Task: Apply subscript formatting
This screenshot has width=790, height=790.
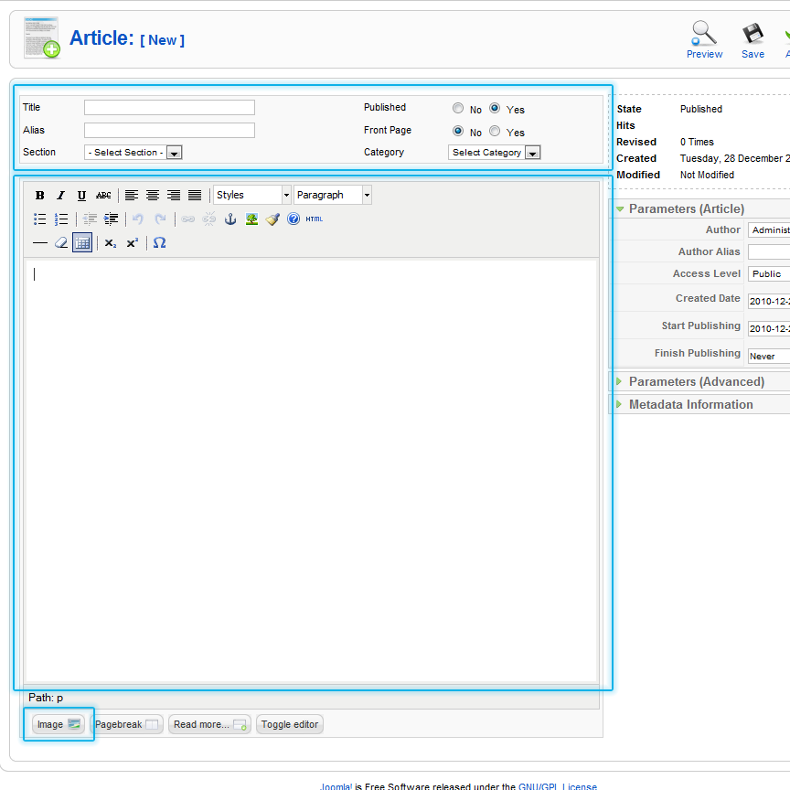Action: (x=111, y=243)
